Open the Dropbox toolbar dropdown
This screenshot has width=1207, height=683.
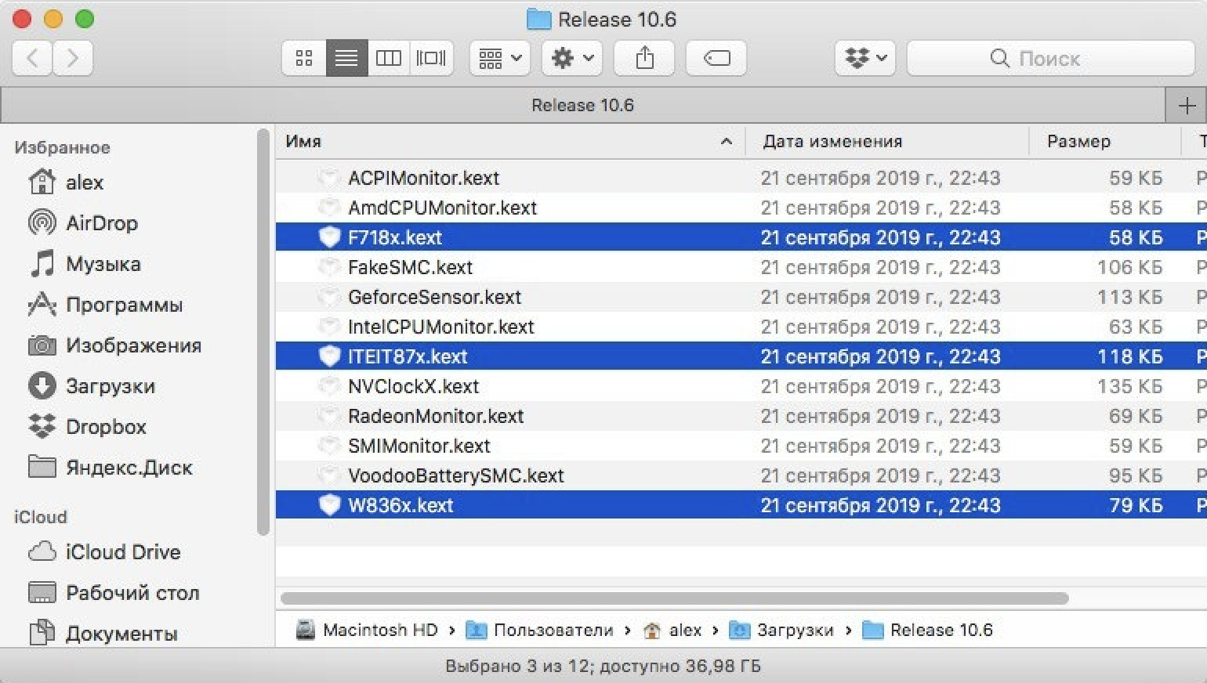tap(865, 58)
